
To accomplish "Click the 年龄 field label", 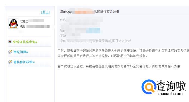I will tap(63, 36).
